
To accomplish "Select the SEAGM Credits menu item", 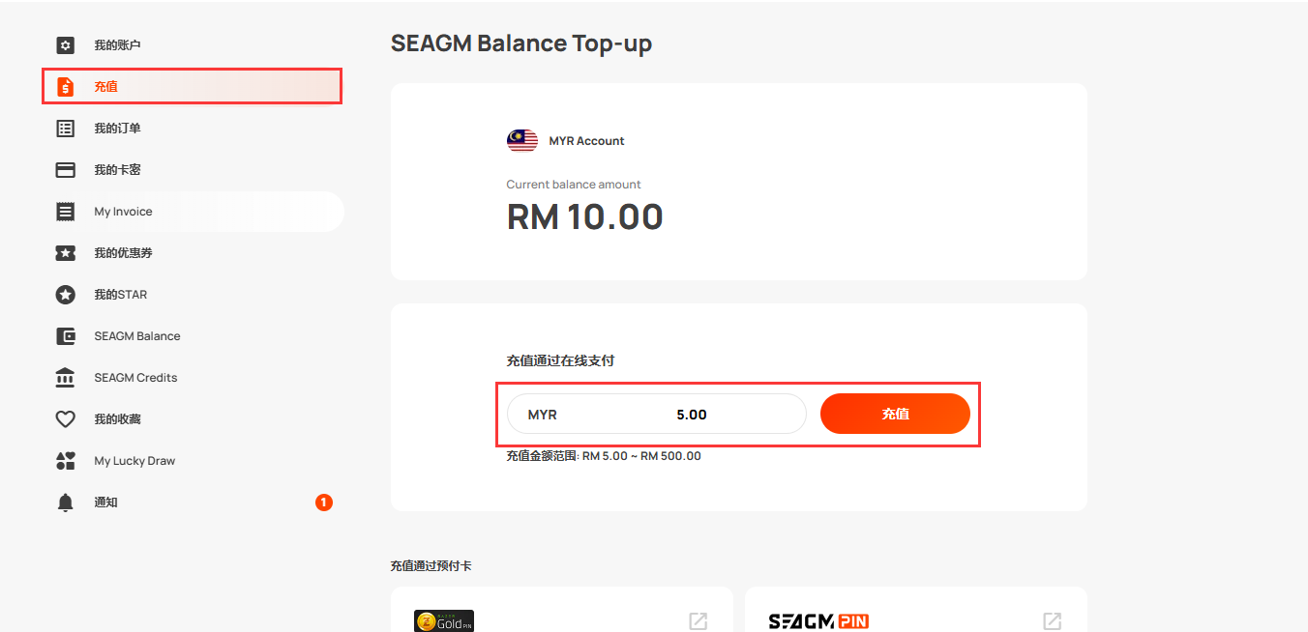I will pyautogui.click(x=193, y=378).
